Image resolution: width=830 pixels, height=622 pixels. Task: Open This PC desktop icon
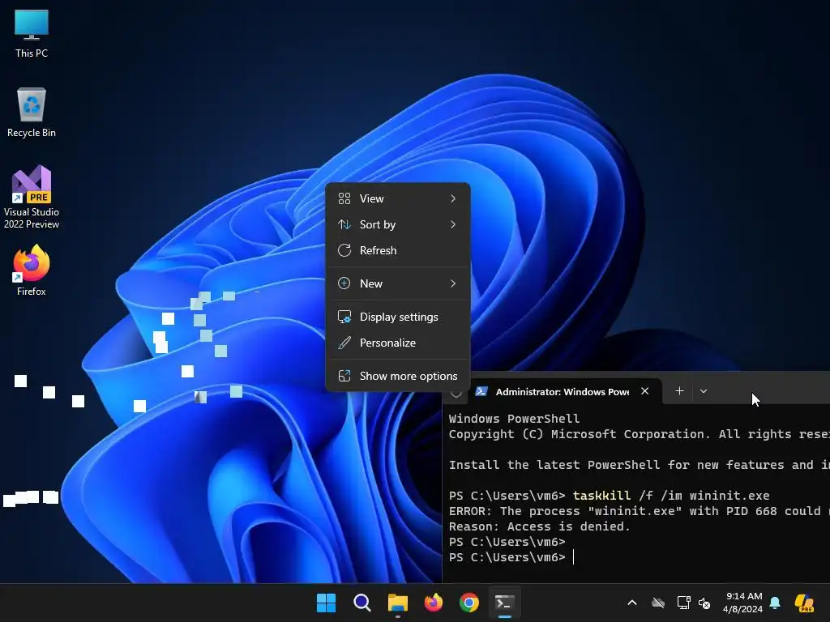pyautogui.click(x=32, y=32)
